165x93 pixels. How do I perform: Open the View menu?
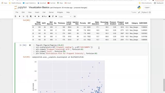(x=30, y=12)
